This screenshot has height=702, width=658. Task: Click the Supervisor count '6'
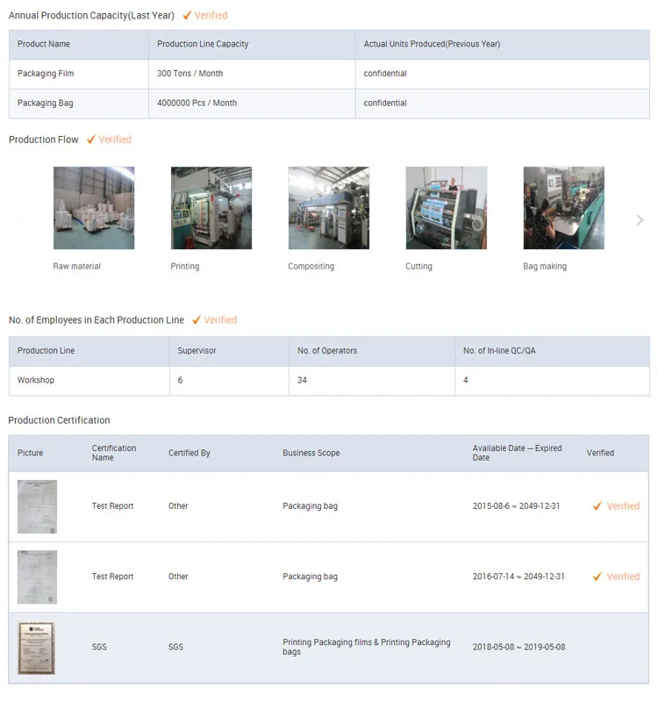[180, 380]
